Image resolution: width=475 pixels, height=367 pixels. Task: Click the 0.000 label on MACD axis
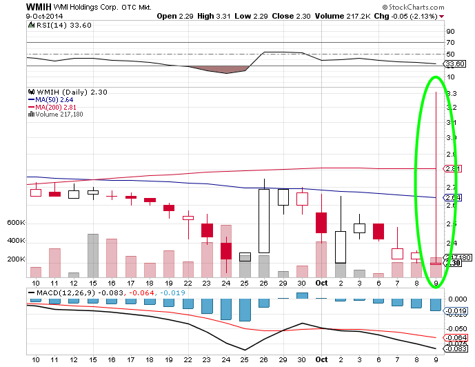(458, 299)
